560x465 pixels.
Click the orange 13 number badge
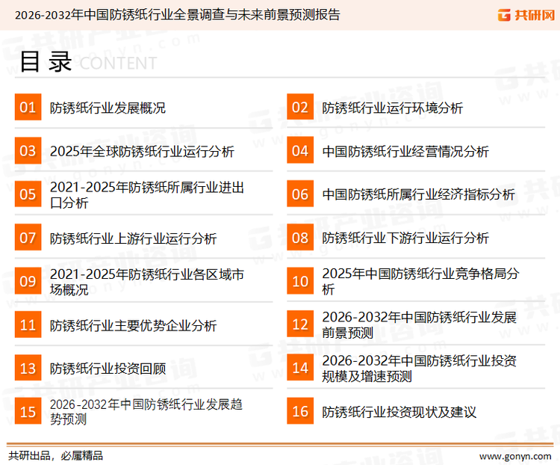pyautogui.click(x=28, y=368)
